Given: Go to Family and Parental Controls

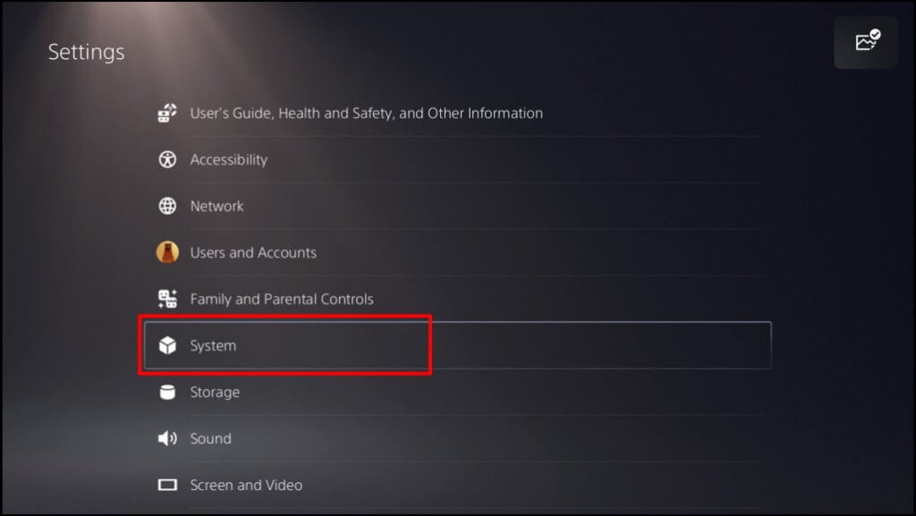Looking at the screenshot, I should pos(282,300).
